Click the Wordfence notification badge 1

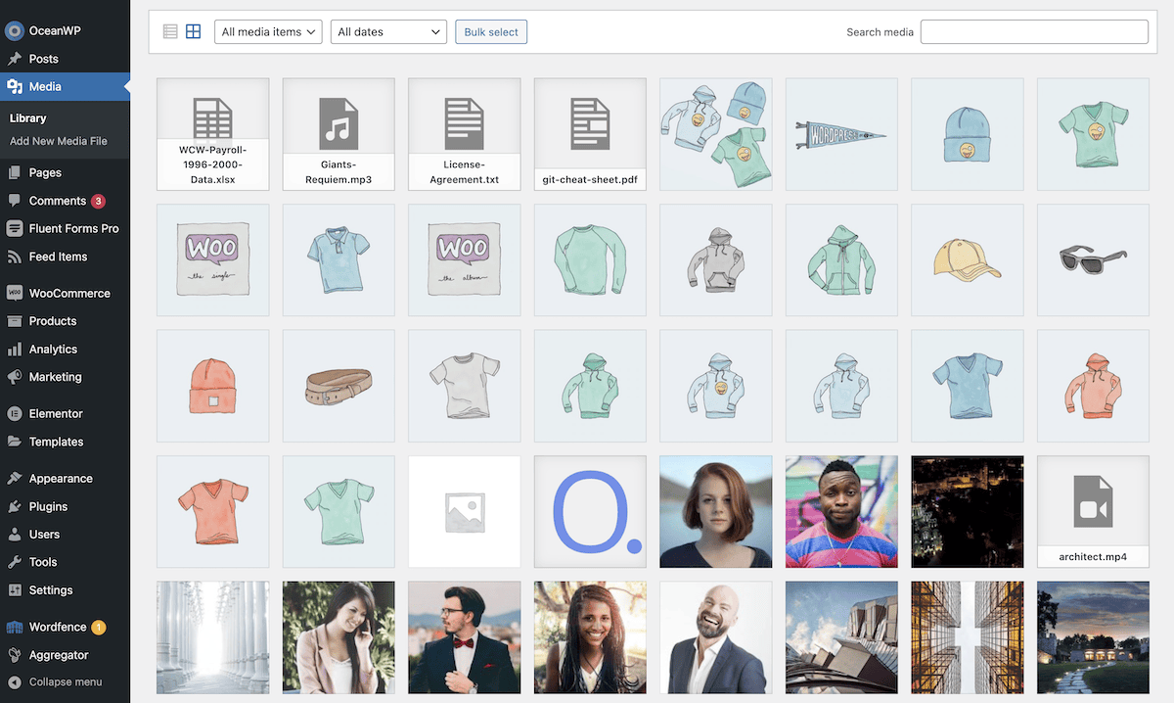point(99,628)
